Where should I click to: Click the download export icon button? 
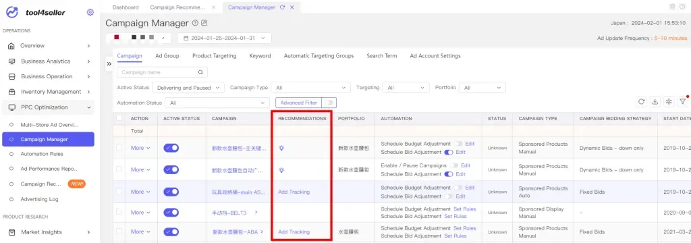pyautogui.click(x=655, y=102)
